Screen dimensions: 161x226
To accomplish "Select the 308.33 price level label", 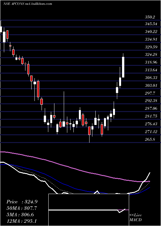I will pos(151,78).
